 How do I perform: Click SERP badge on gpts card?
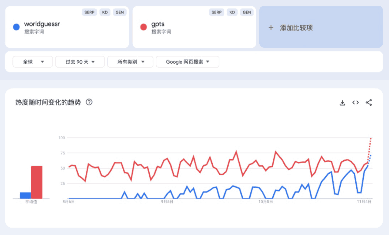click(x=216, y=12)
